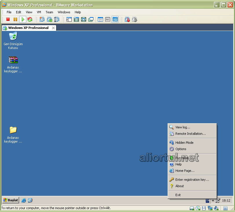This screenshot has width=235, height=212.
Task: Open the View menu
Action: pos(29,12)
